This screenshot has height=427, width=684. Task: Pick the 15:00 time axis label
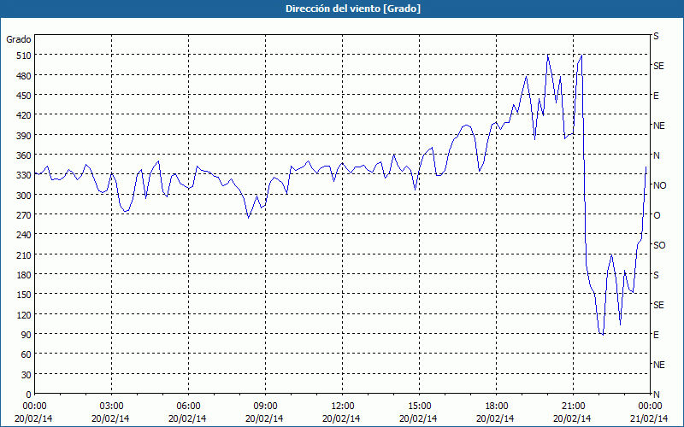(419, 407)
